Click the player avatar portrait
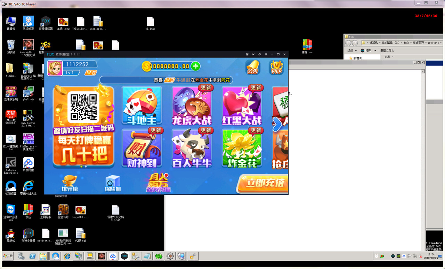The image size is (445, 269). point(55,68)
